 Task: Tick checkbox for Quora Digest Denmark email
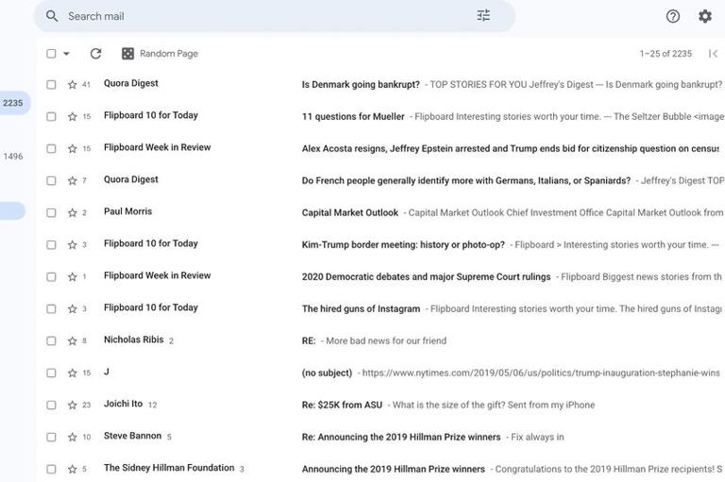(51, 85)
